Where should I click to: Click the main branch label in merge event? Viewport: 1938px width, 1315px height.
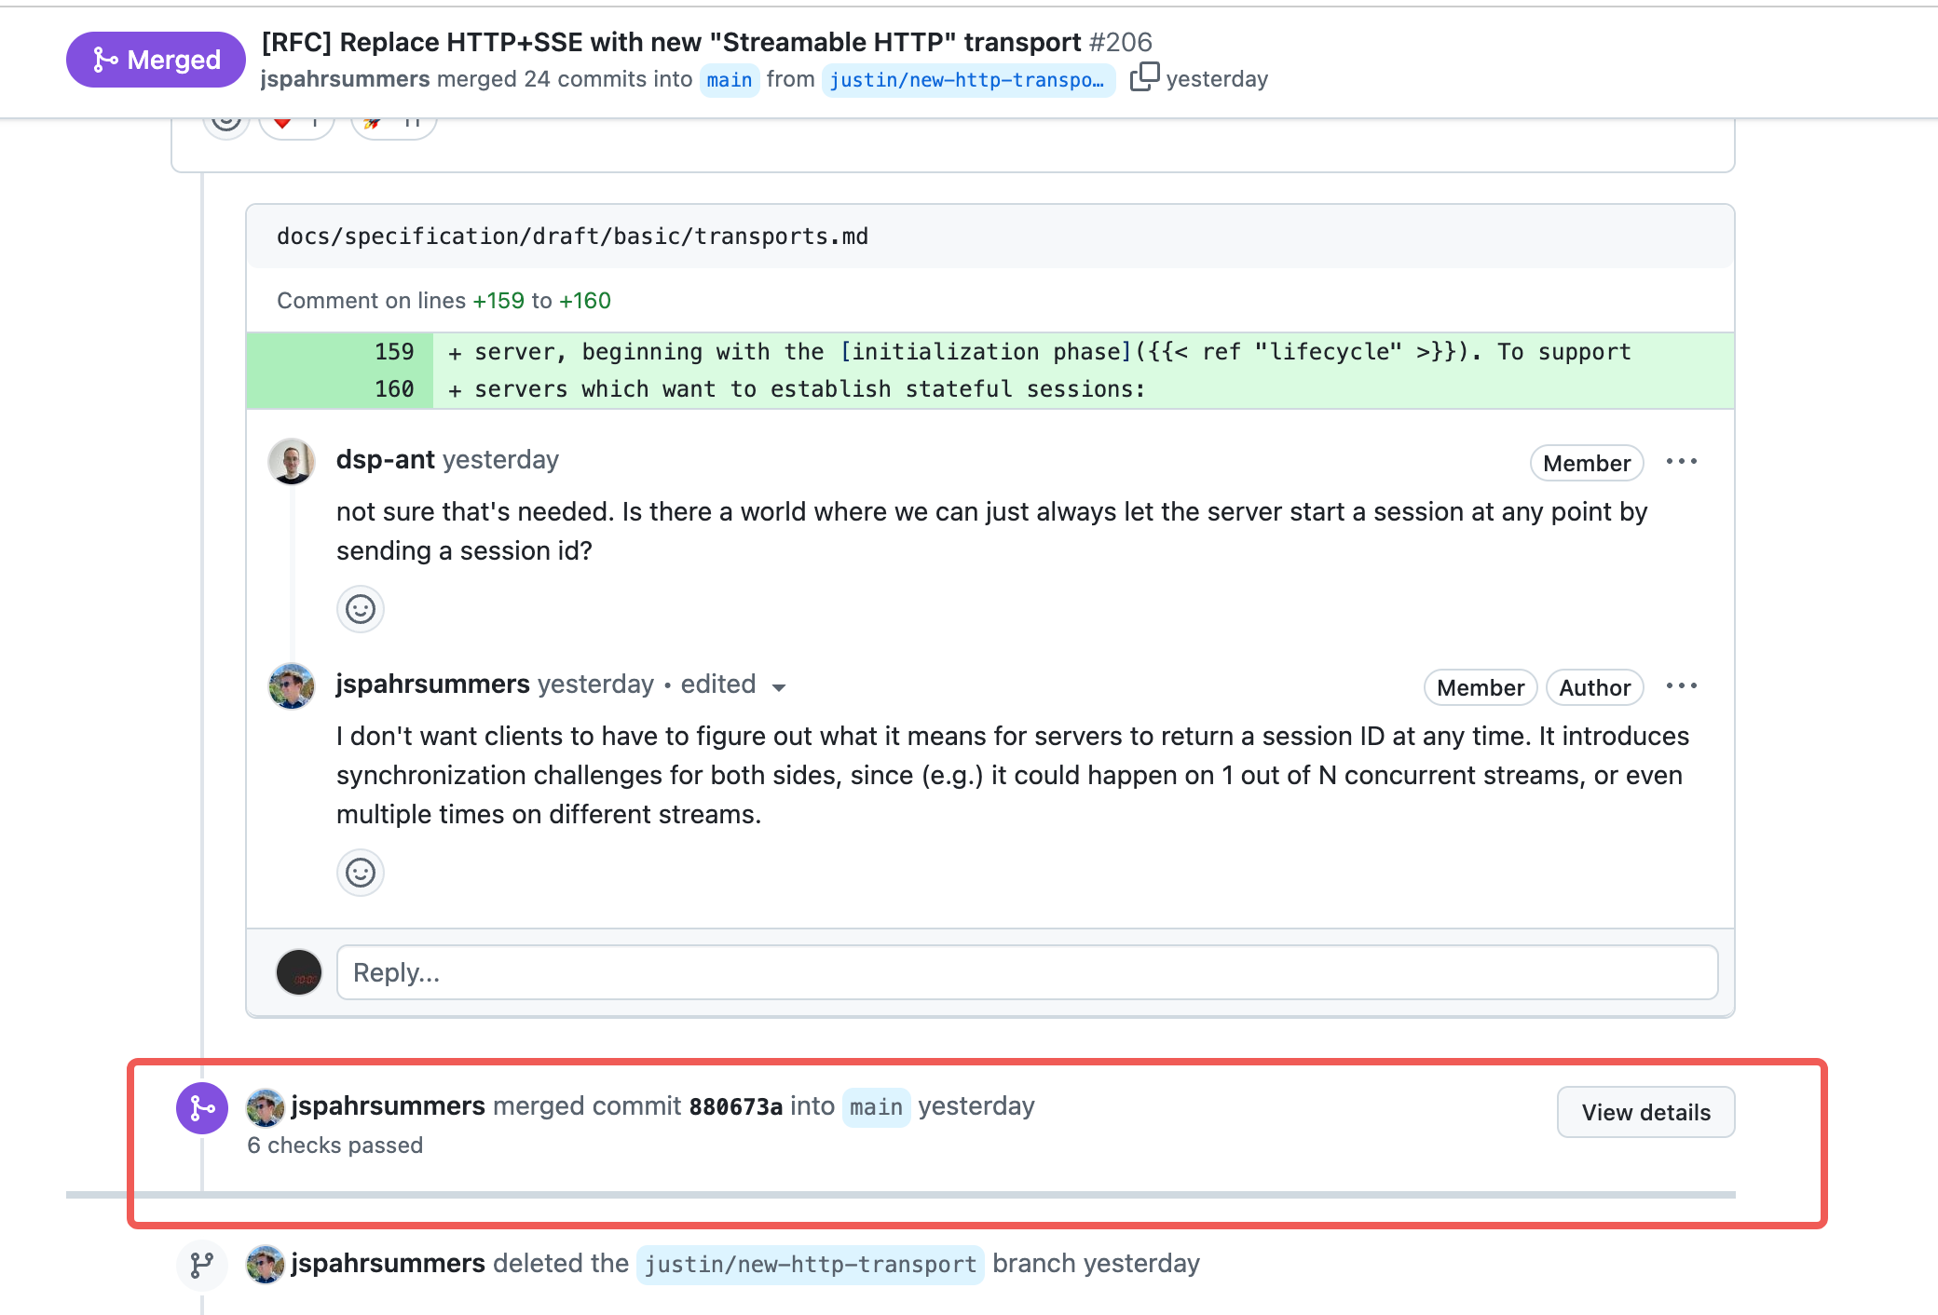876,1107
